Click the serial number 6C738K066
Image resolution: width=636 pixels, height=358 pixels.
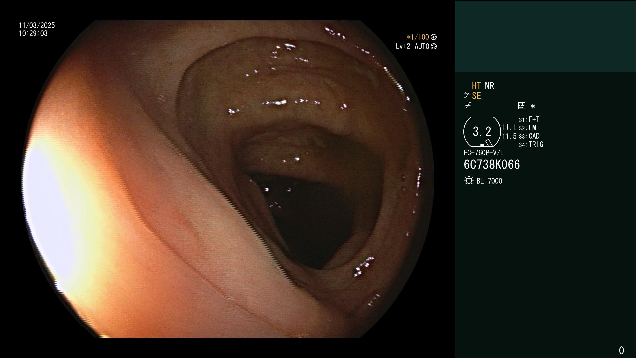pyautogui.click(x=492, y=165)
